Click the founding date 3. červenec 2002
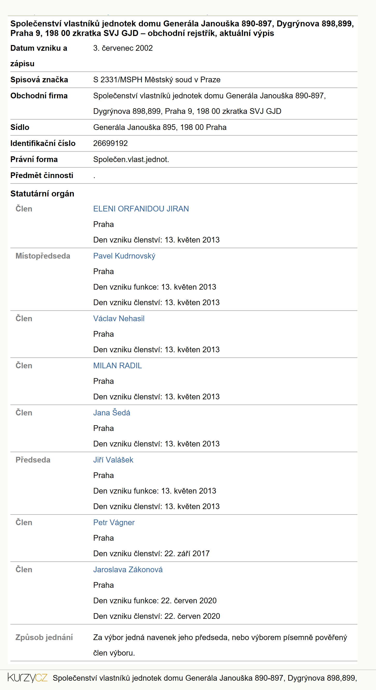The height and width of the screenshot is (690, 376). coord(123,48)
